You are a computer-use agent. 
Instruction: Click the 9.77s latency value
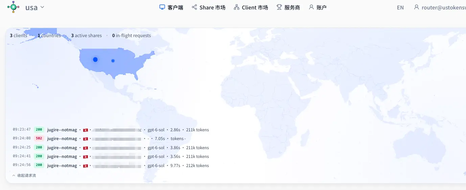175,165
